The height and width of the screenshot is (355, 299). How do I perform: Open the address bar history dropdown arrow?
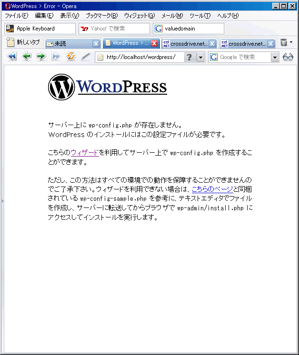200,57
